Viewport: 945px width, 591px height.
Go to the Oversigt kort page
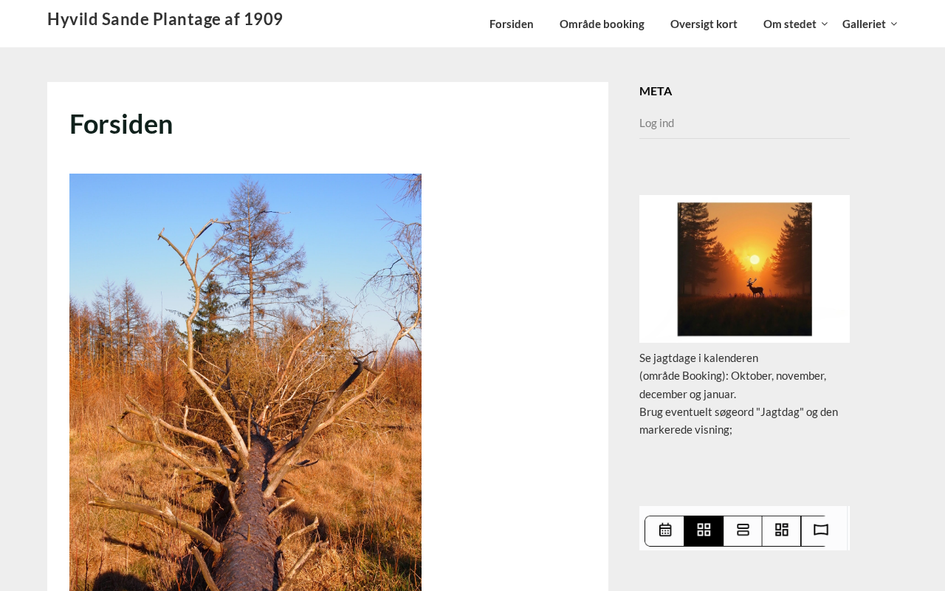(x=704, y=24)
